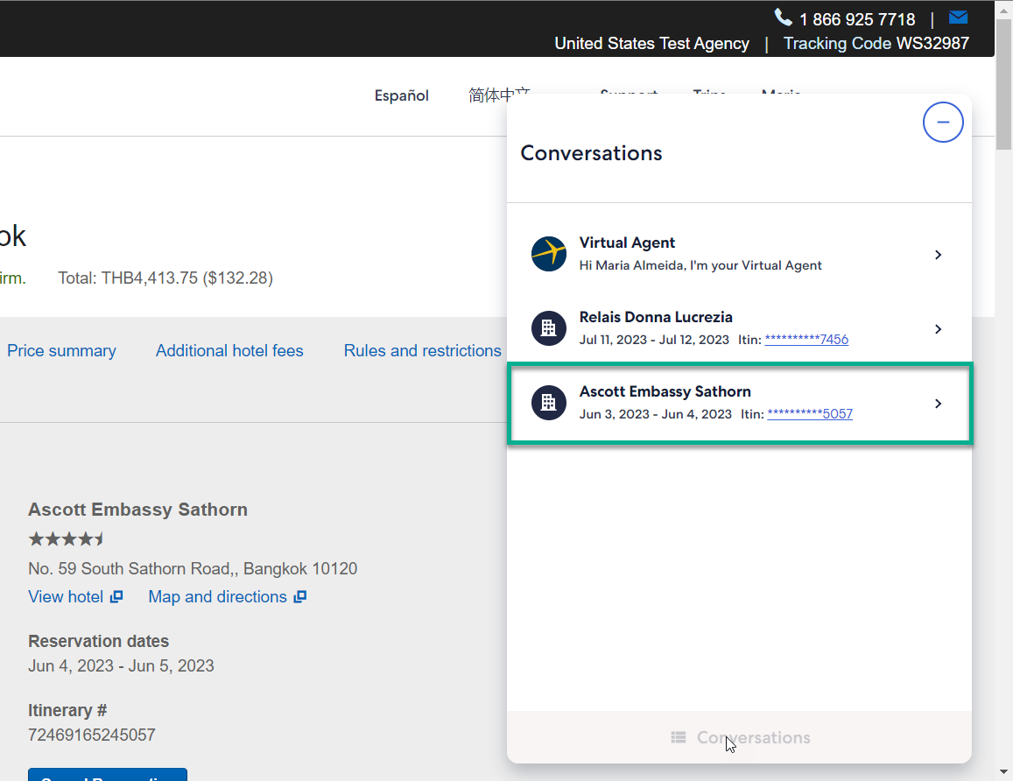The image size is (1013, 781).
Task: Click the hotel star rating
Action: tap(66, 538)
